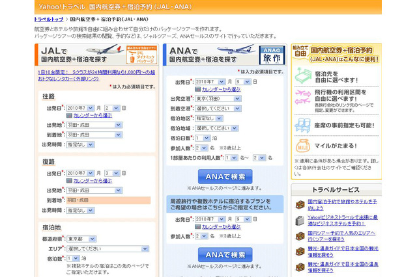Open 国内ツアー予約 popular area tour link
The width and height of the screenshot is (417, 277).
[341, 236]
